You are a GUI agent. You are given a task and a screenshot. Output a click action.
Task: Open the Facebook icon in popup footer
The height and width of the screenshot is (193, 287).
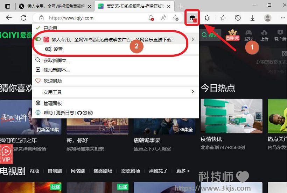(85, 113)
